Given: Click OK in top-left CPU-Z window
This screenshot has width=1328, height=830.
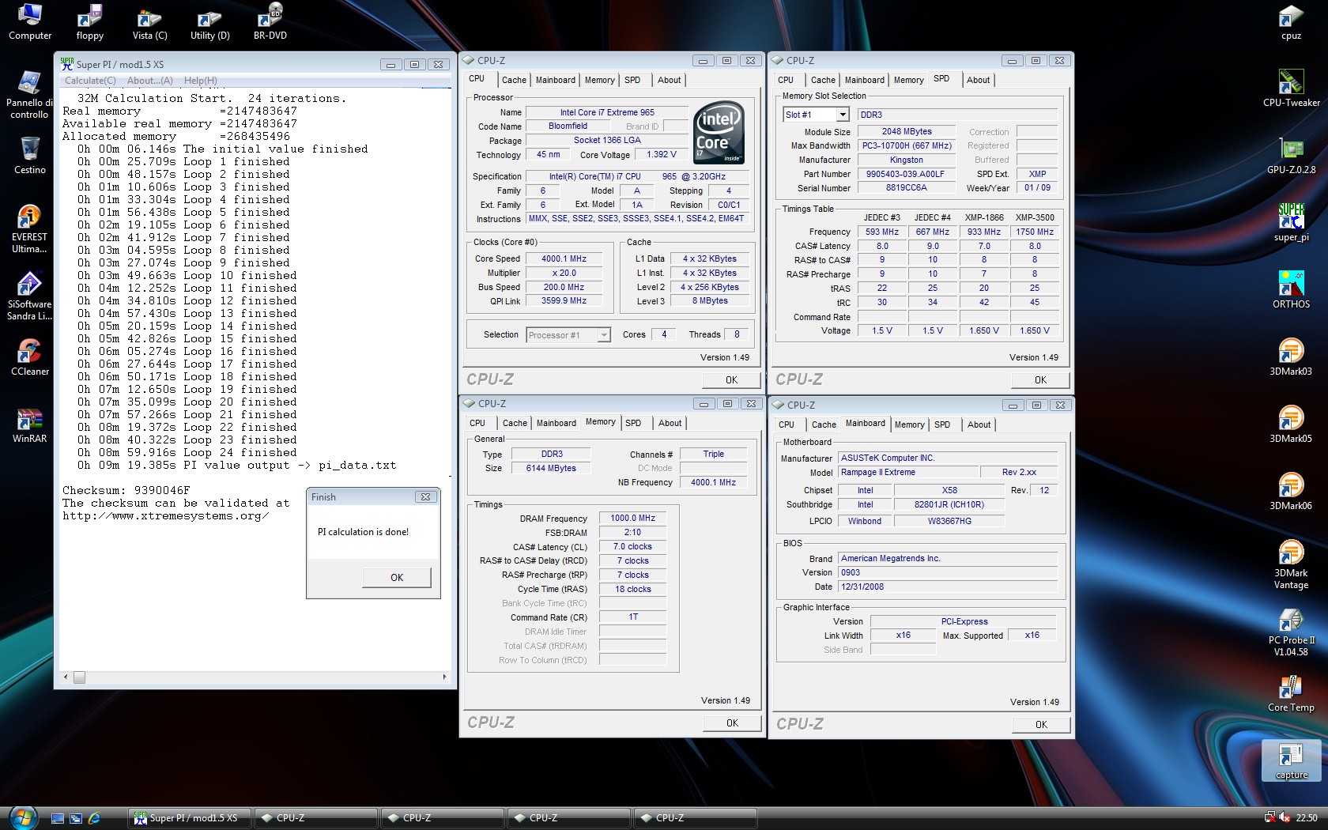Looking at the screenshot, I should point(731,380).
